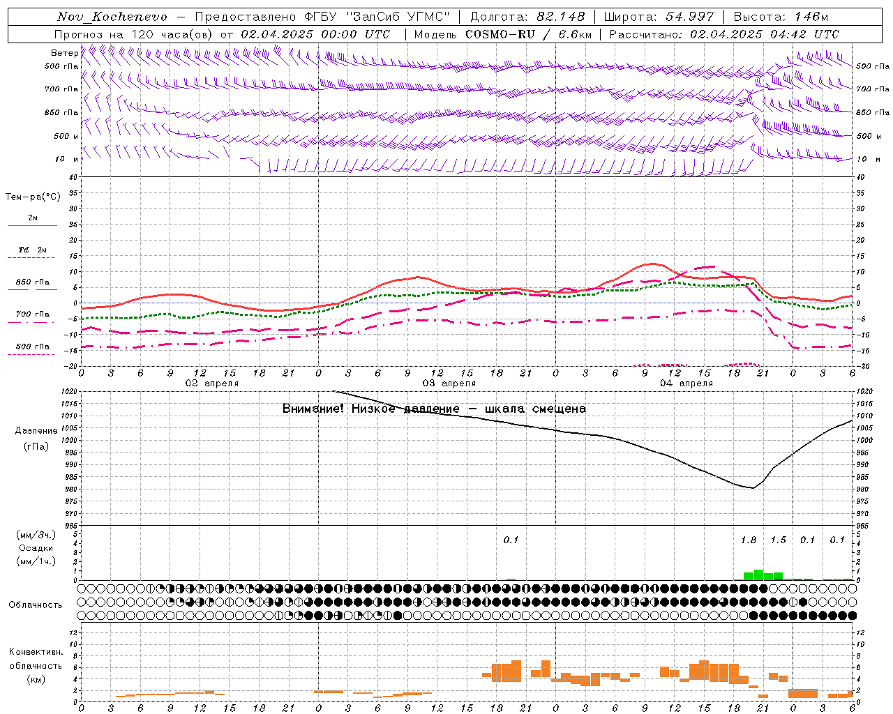Click the solid red '2м' legend line
This screenshot has width=893, height=714.
[x=32, y=225]
